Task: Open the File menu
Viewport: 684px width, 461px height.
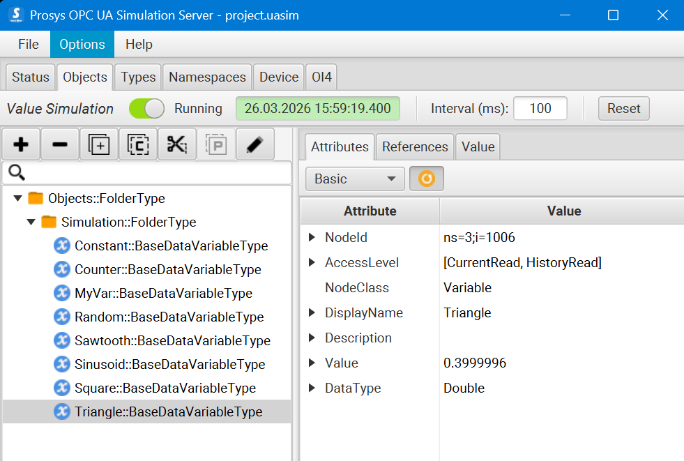Action: tap(28, 44)
